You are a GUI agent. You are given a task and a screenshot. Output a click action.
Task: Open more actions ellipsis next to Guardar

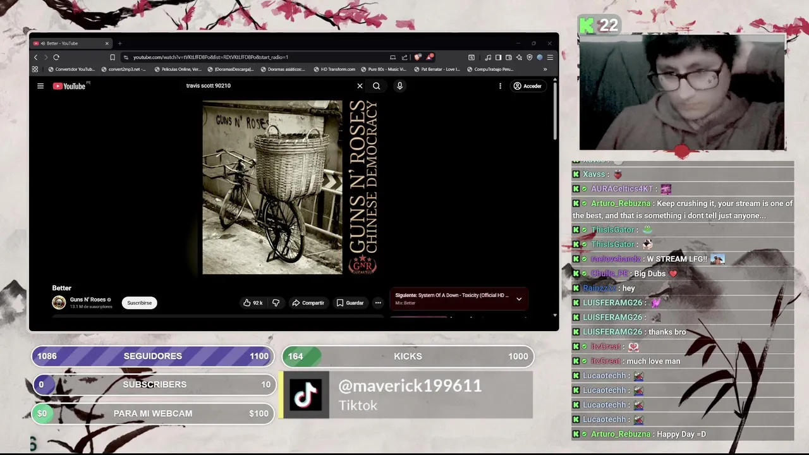(378, 303)
